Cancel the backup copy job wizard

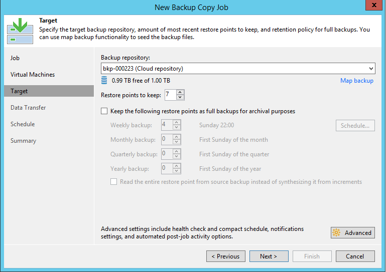tap(355, 256)
